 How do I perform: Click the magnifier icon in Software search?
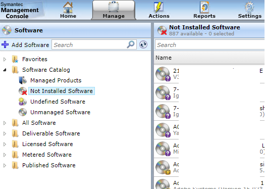(131, 44)
